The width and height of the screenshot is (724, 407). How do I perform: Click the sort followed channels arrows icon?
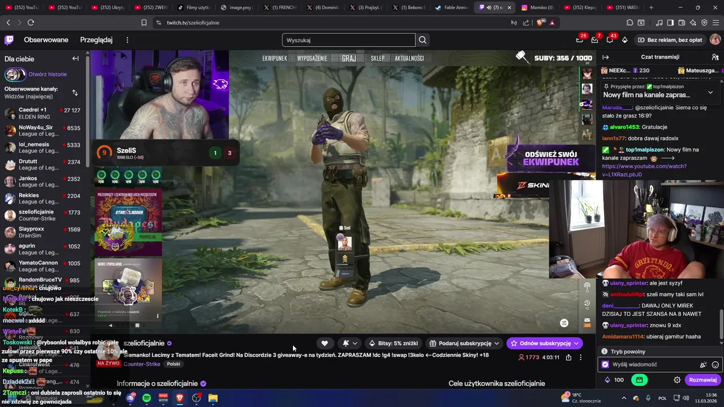(75, 92)
